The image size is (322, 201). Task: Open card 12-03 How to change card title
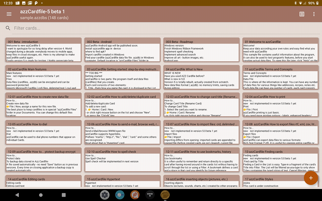pos(202,105)
